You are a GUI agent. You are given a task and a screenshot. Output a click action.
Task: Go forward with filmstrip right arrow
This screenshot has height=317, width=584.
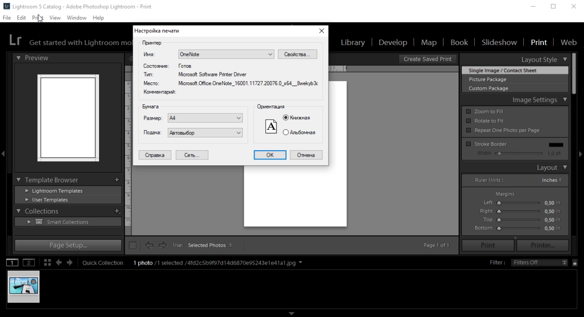click(69, 263)
